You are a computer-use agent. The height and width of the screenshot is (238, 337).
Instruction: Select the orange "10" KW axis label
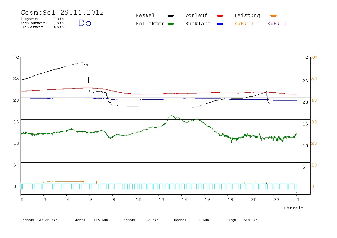[x=314, y=165]
